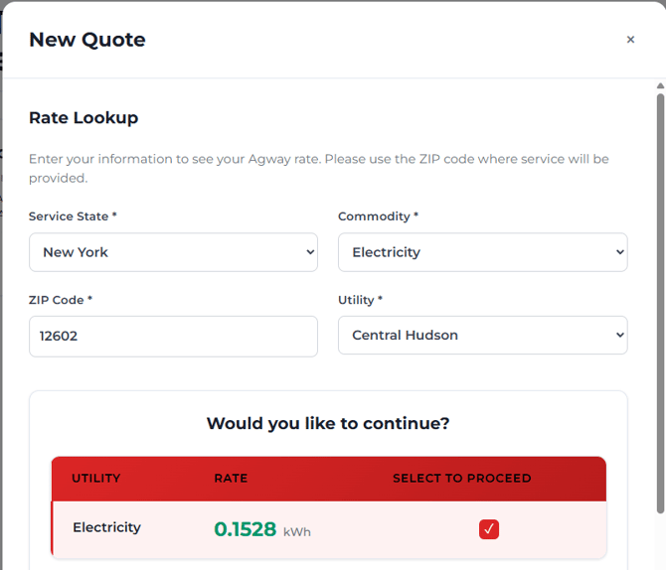Click the "Rate Lookup" section heading
Image resolution: width=666 pixels, height=570 pixels.
83,118
